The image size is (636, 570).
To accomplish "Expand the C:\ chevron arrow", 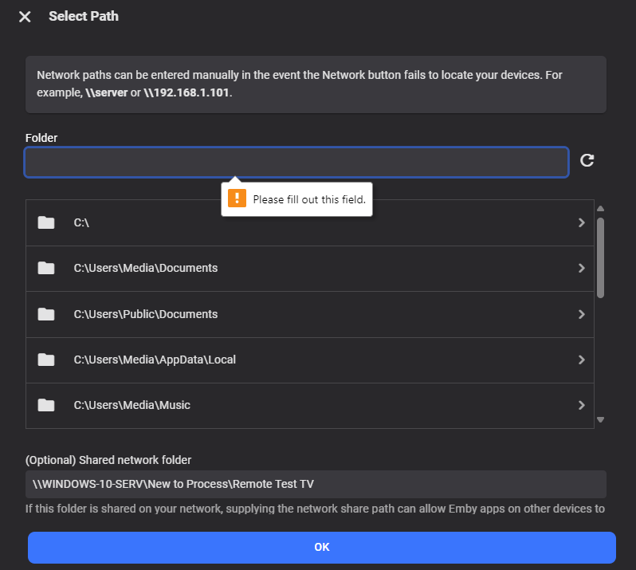I will click(581, 223).
